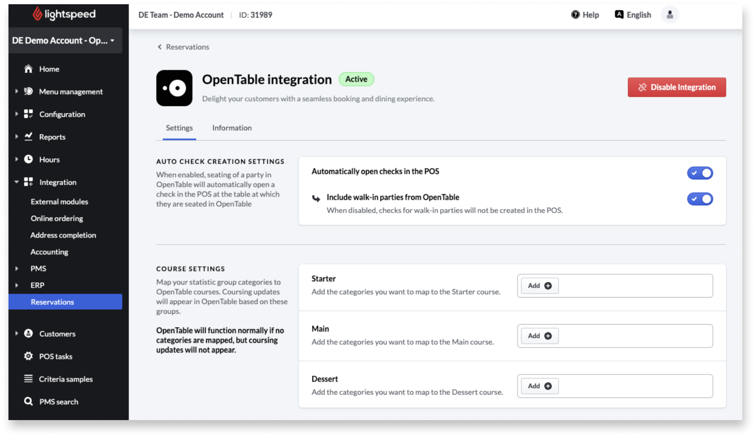Toggle Include walk-in parties from OpenTable
The width and height of the screenshot is (755, 437).
point(700,199)
